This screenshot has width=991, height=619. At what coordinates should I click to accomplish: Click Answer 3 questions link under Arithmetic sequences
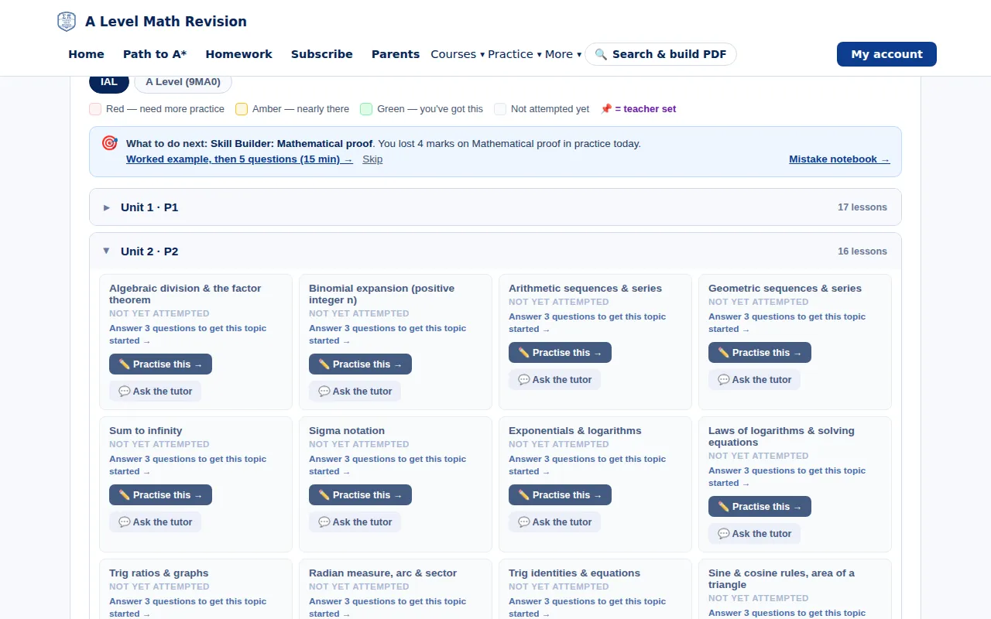[x=587, y=323]
